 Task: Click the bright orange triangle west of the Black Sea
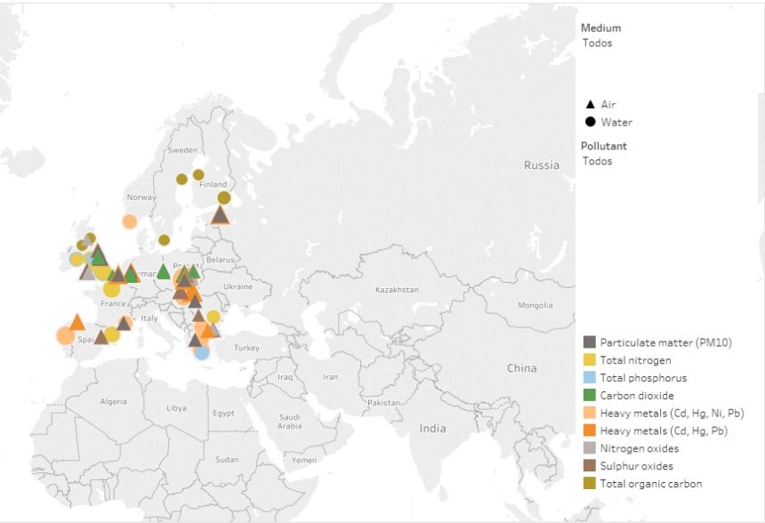tap(207, 331)
